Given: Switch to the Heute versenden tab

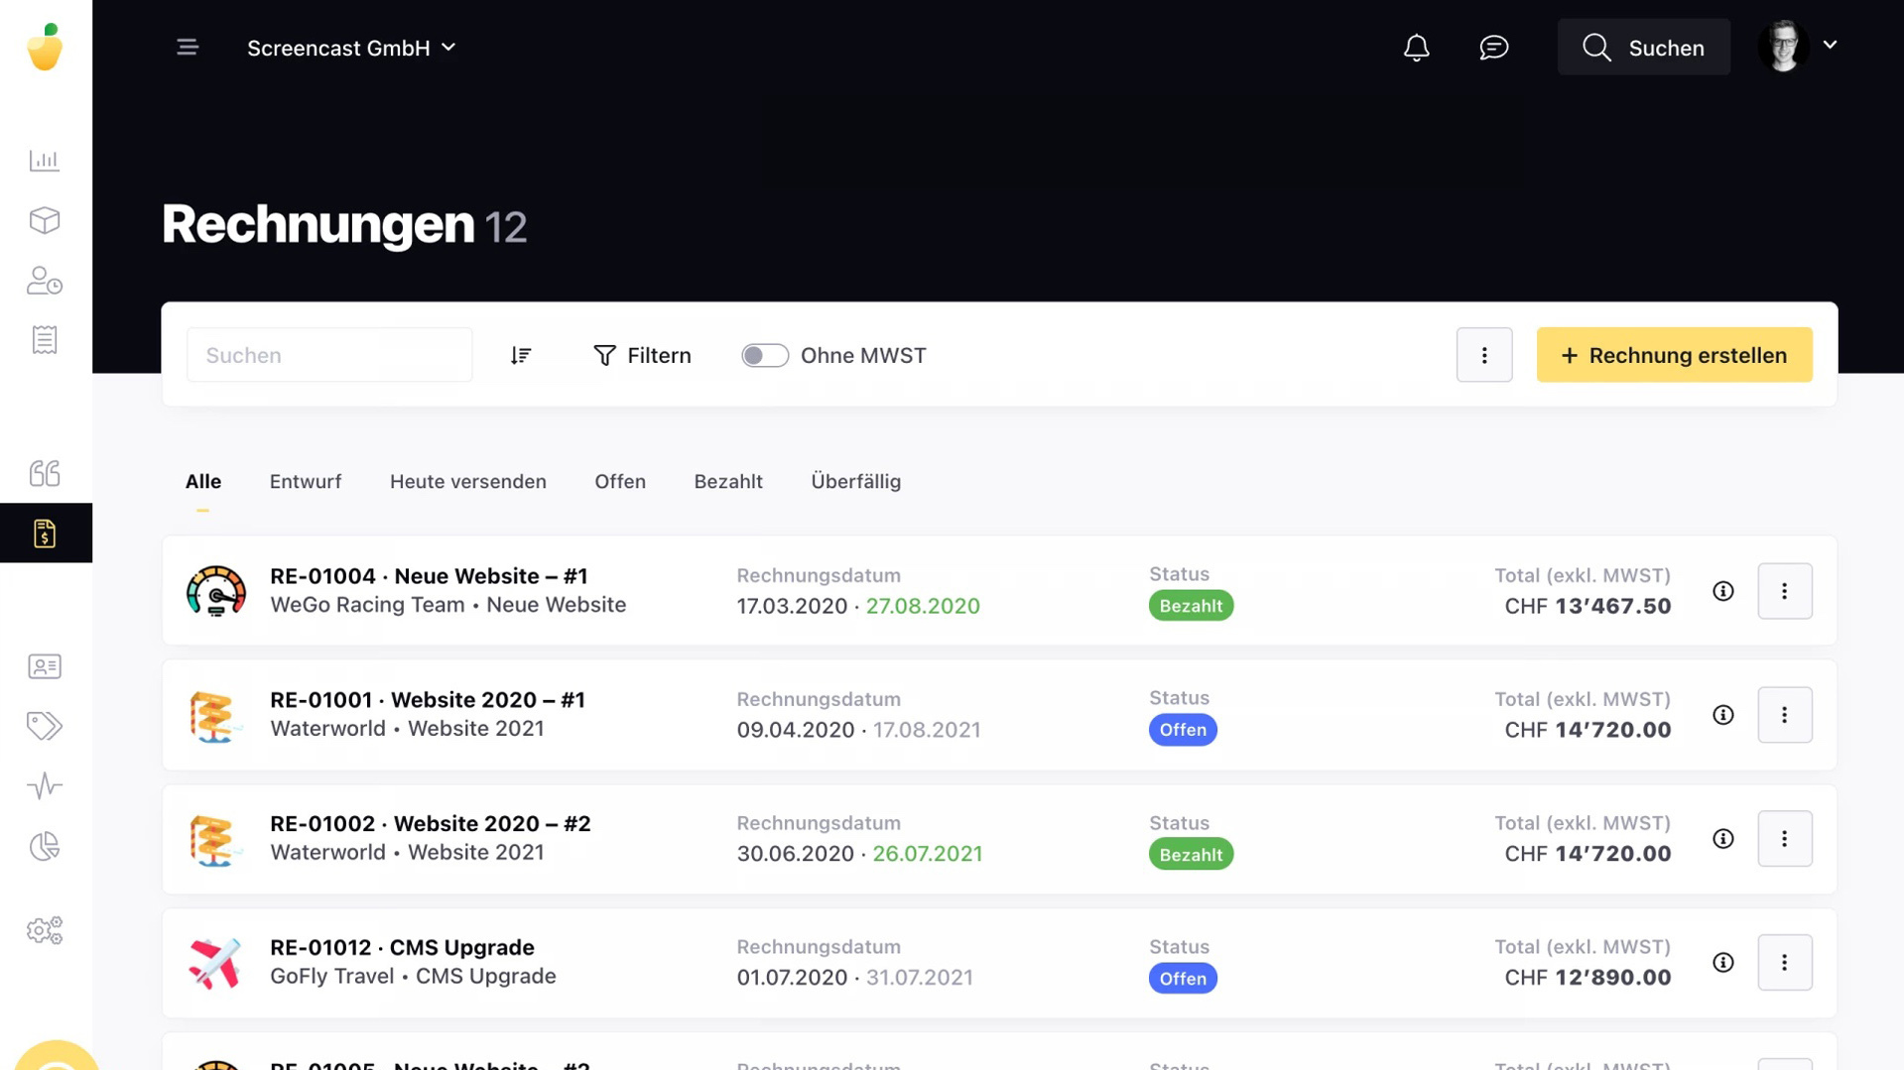Looking at the screenshot, I should (x=468, y=482).
